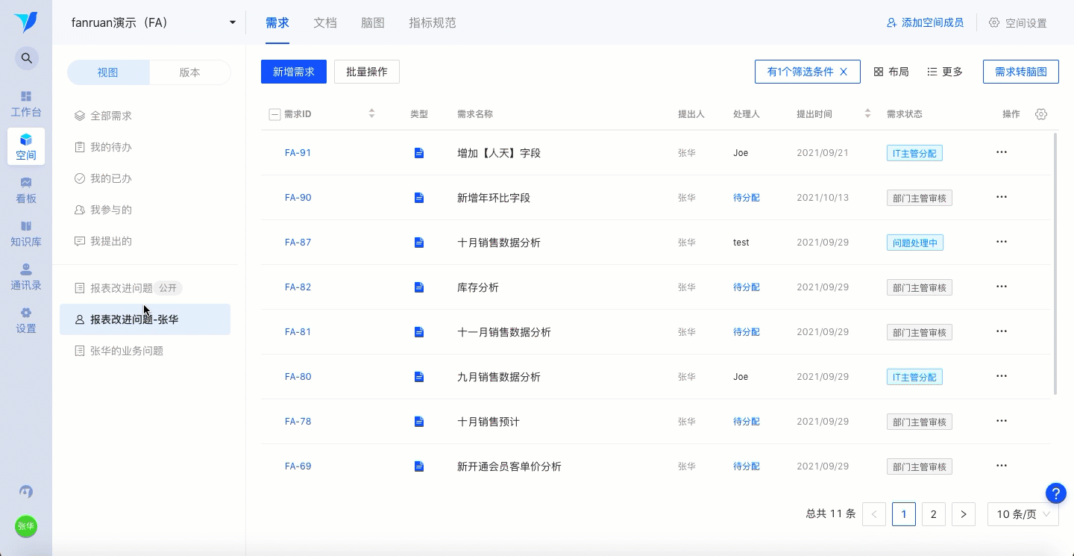Image resolution: width=1074 pixels, height=556 pixels.
Task: Switch to the 版本 toggle option
Action: point(189,72)
